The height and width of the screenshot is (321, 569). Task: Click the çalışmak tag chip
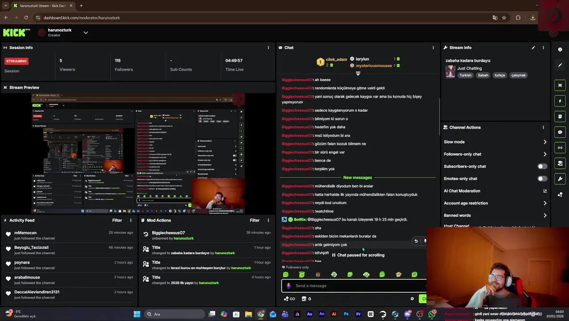pos(518,75)
